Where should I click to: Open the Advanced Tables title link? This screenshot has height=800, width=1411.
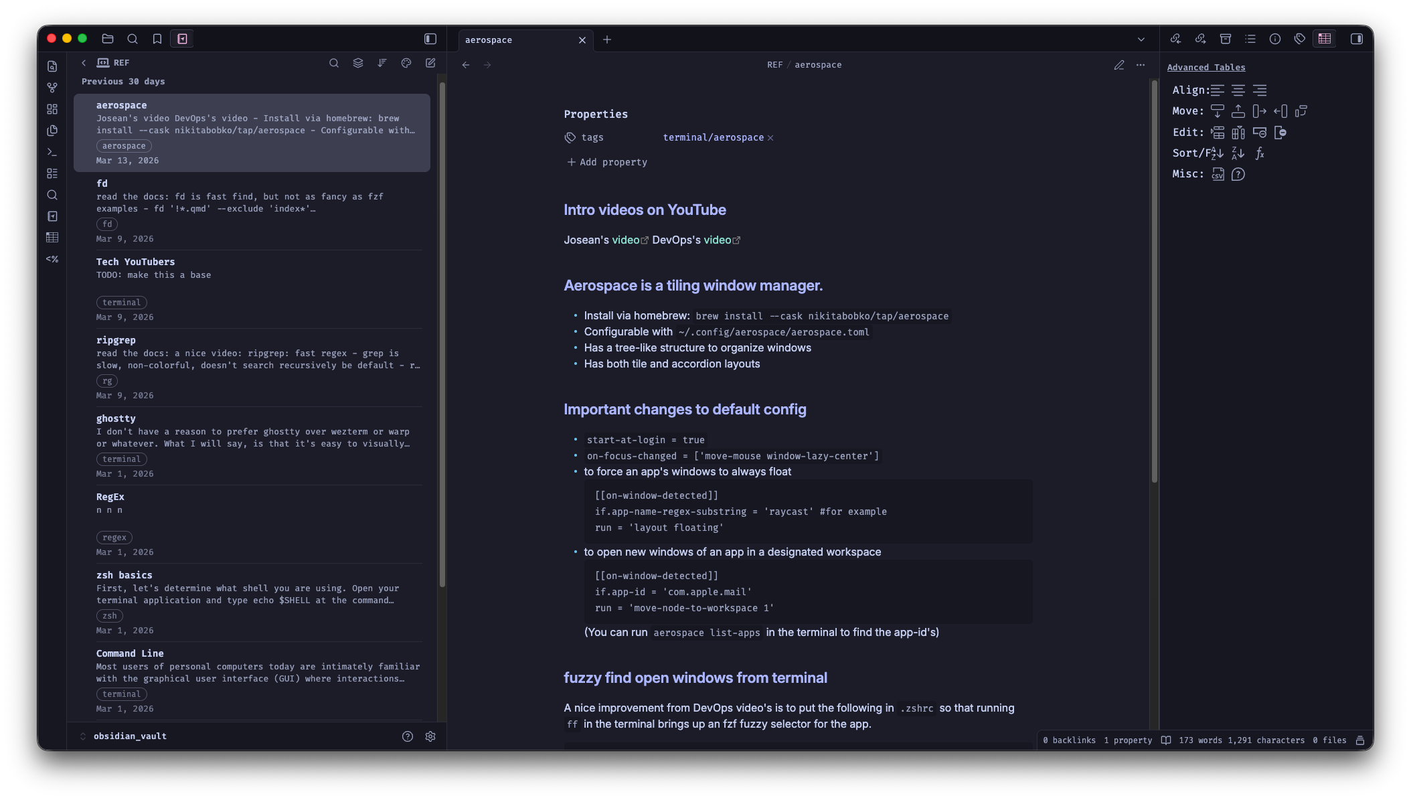(1206, 68)
